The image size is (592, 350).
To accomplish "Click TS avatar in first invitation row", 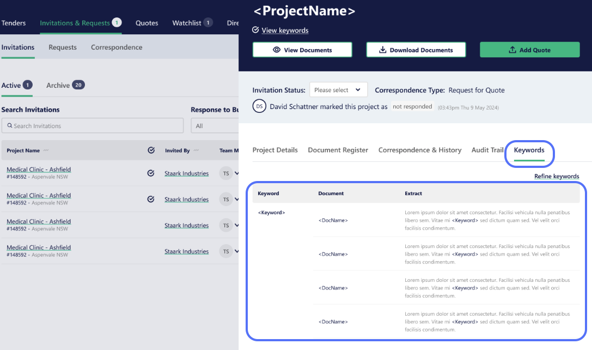I will [226, 173].
